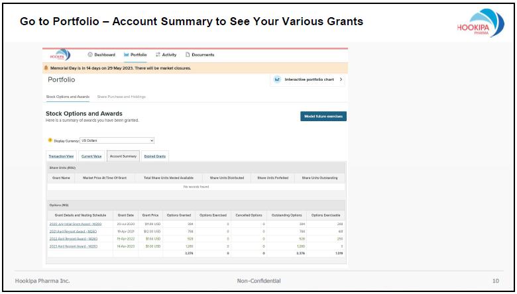Switch to Share Purchase and Holdings tab

point(121,97)
